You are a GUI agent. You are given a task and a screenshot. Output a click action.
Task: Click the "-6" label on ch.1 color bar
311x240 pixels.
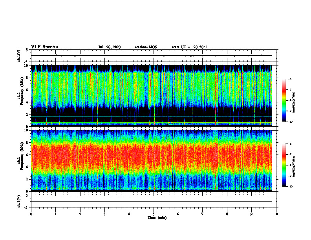[290, 79]
